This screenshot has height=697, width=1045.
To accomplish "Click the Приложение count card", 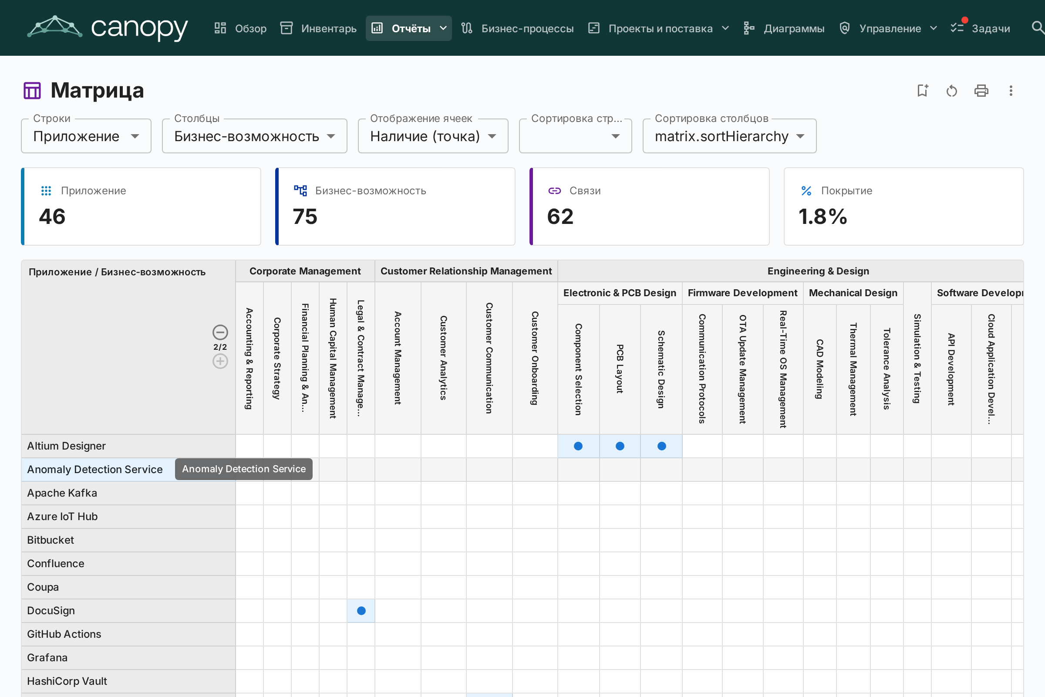I will tap(141, 206).
